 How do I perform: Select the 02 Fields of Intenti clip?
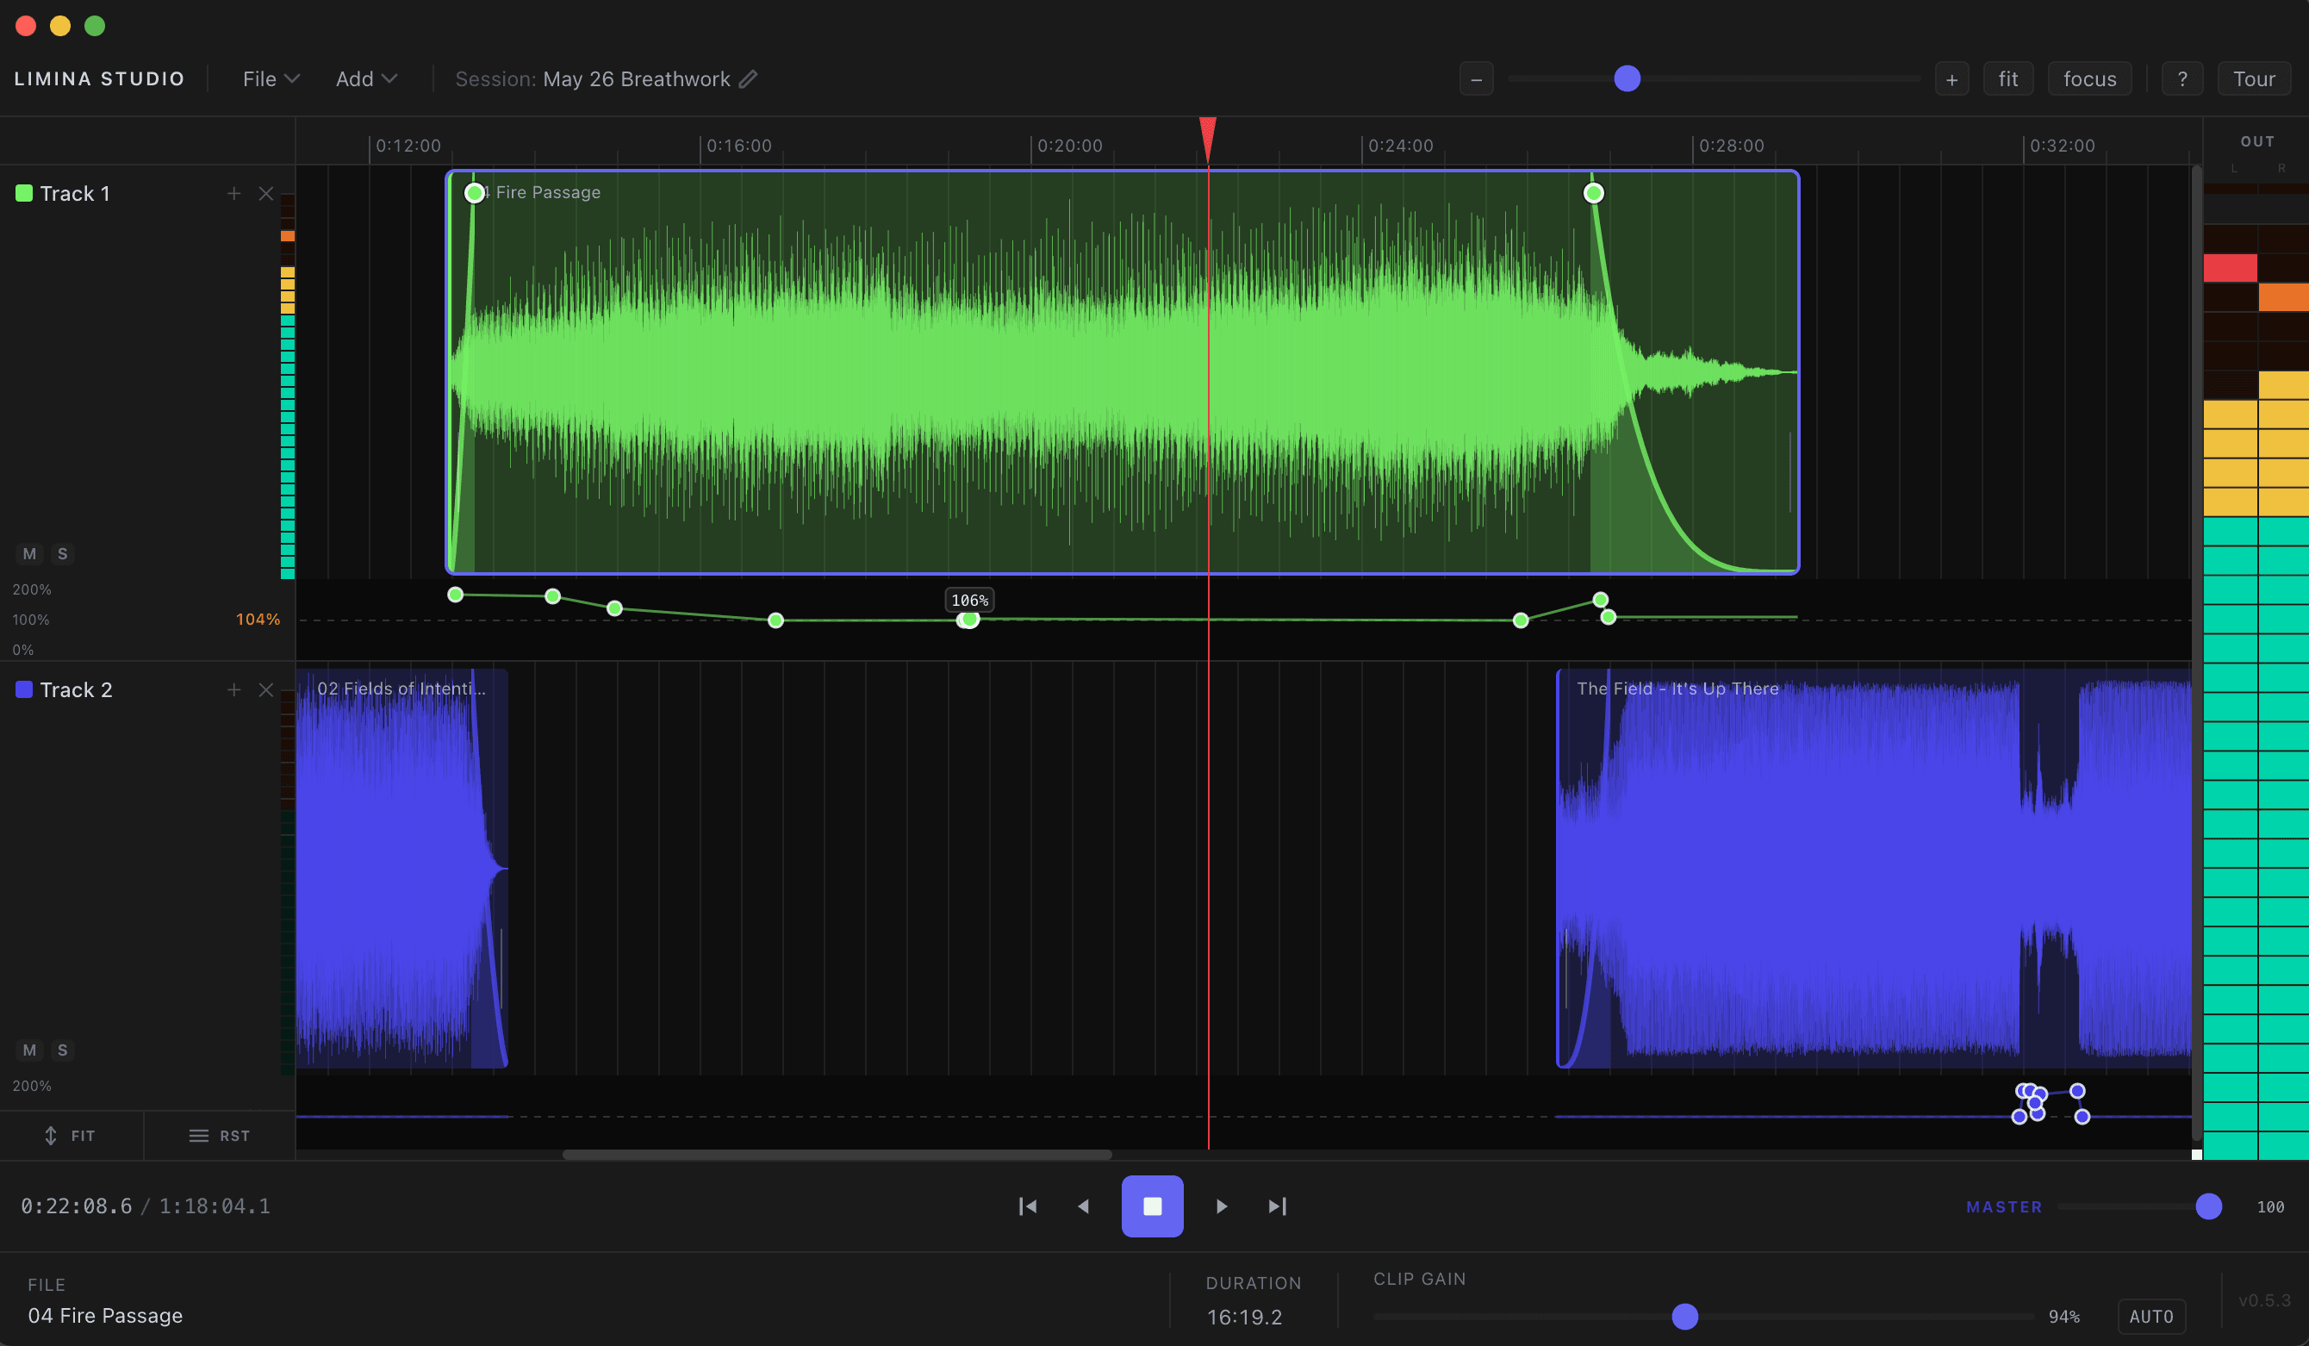401,868
